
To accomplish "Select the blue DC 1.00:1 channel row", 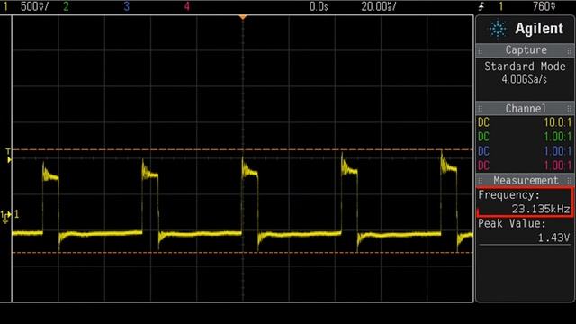I will click(525, 151).
